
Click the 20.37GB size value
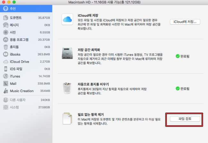coord(44,40)
